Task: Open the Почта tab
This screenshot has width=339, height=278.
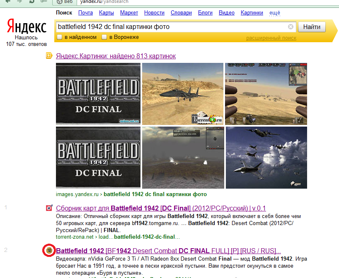Action: click(x=85, y=13)
